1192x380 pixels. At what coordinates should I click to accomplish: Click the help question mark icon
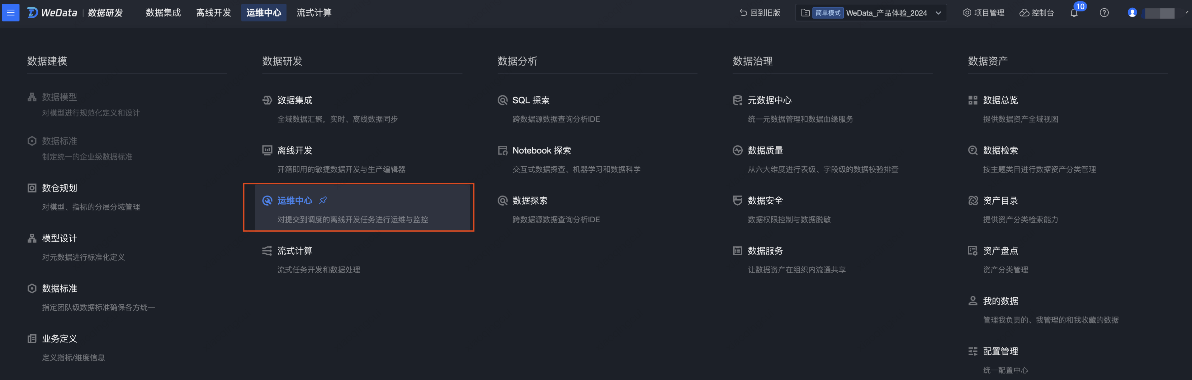coord(1104,13)
